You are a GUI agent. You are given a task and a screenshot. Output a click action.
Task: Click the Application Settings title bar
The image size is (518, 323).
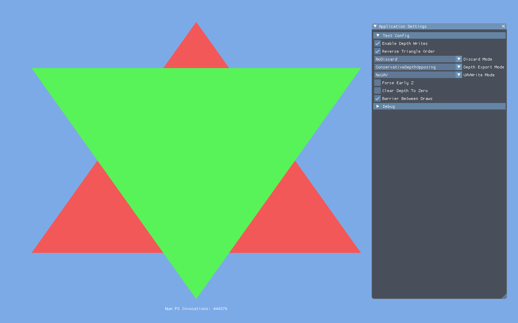(x=439, y=26)
